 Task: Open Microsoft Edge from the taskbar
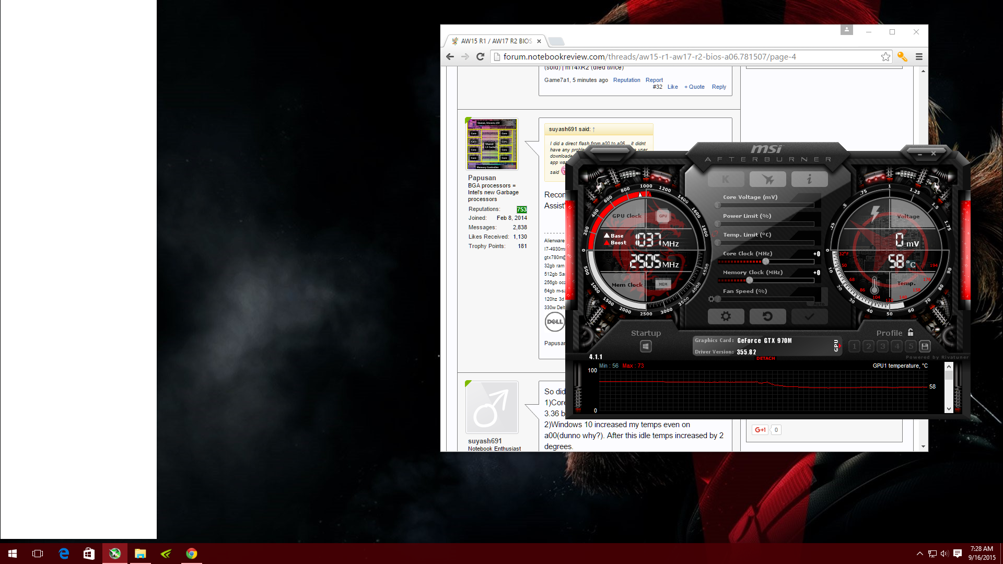point(64,554)
